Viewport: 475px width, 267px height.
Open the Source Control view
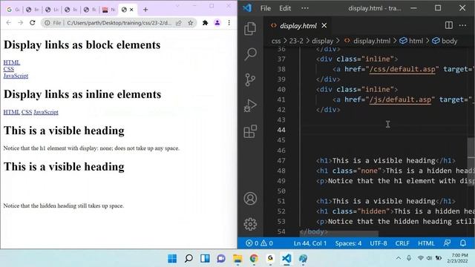tap(250, 80)
